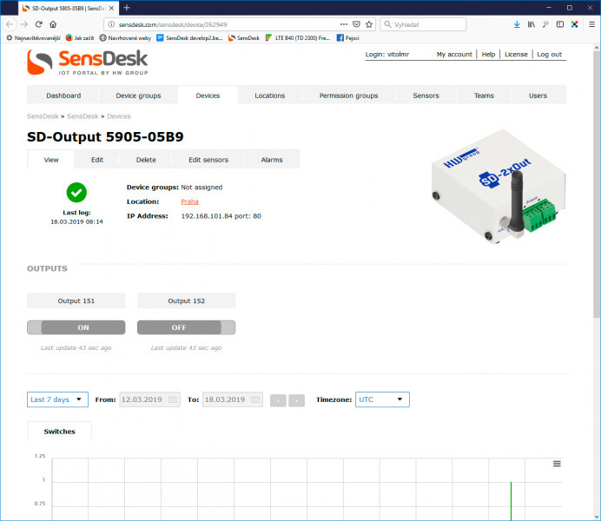This screenshot has width=601, height=521.
Task: Open the Teams menu tab
Action: [x=484, y=96]
